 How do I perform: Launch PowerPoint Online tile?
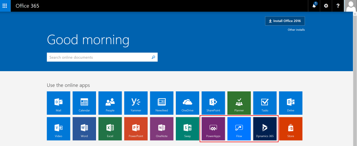136,129
